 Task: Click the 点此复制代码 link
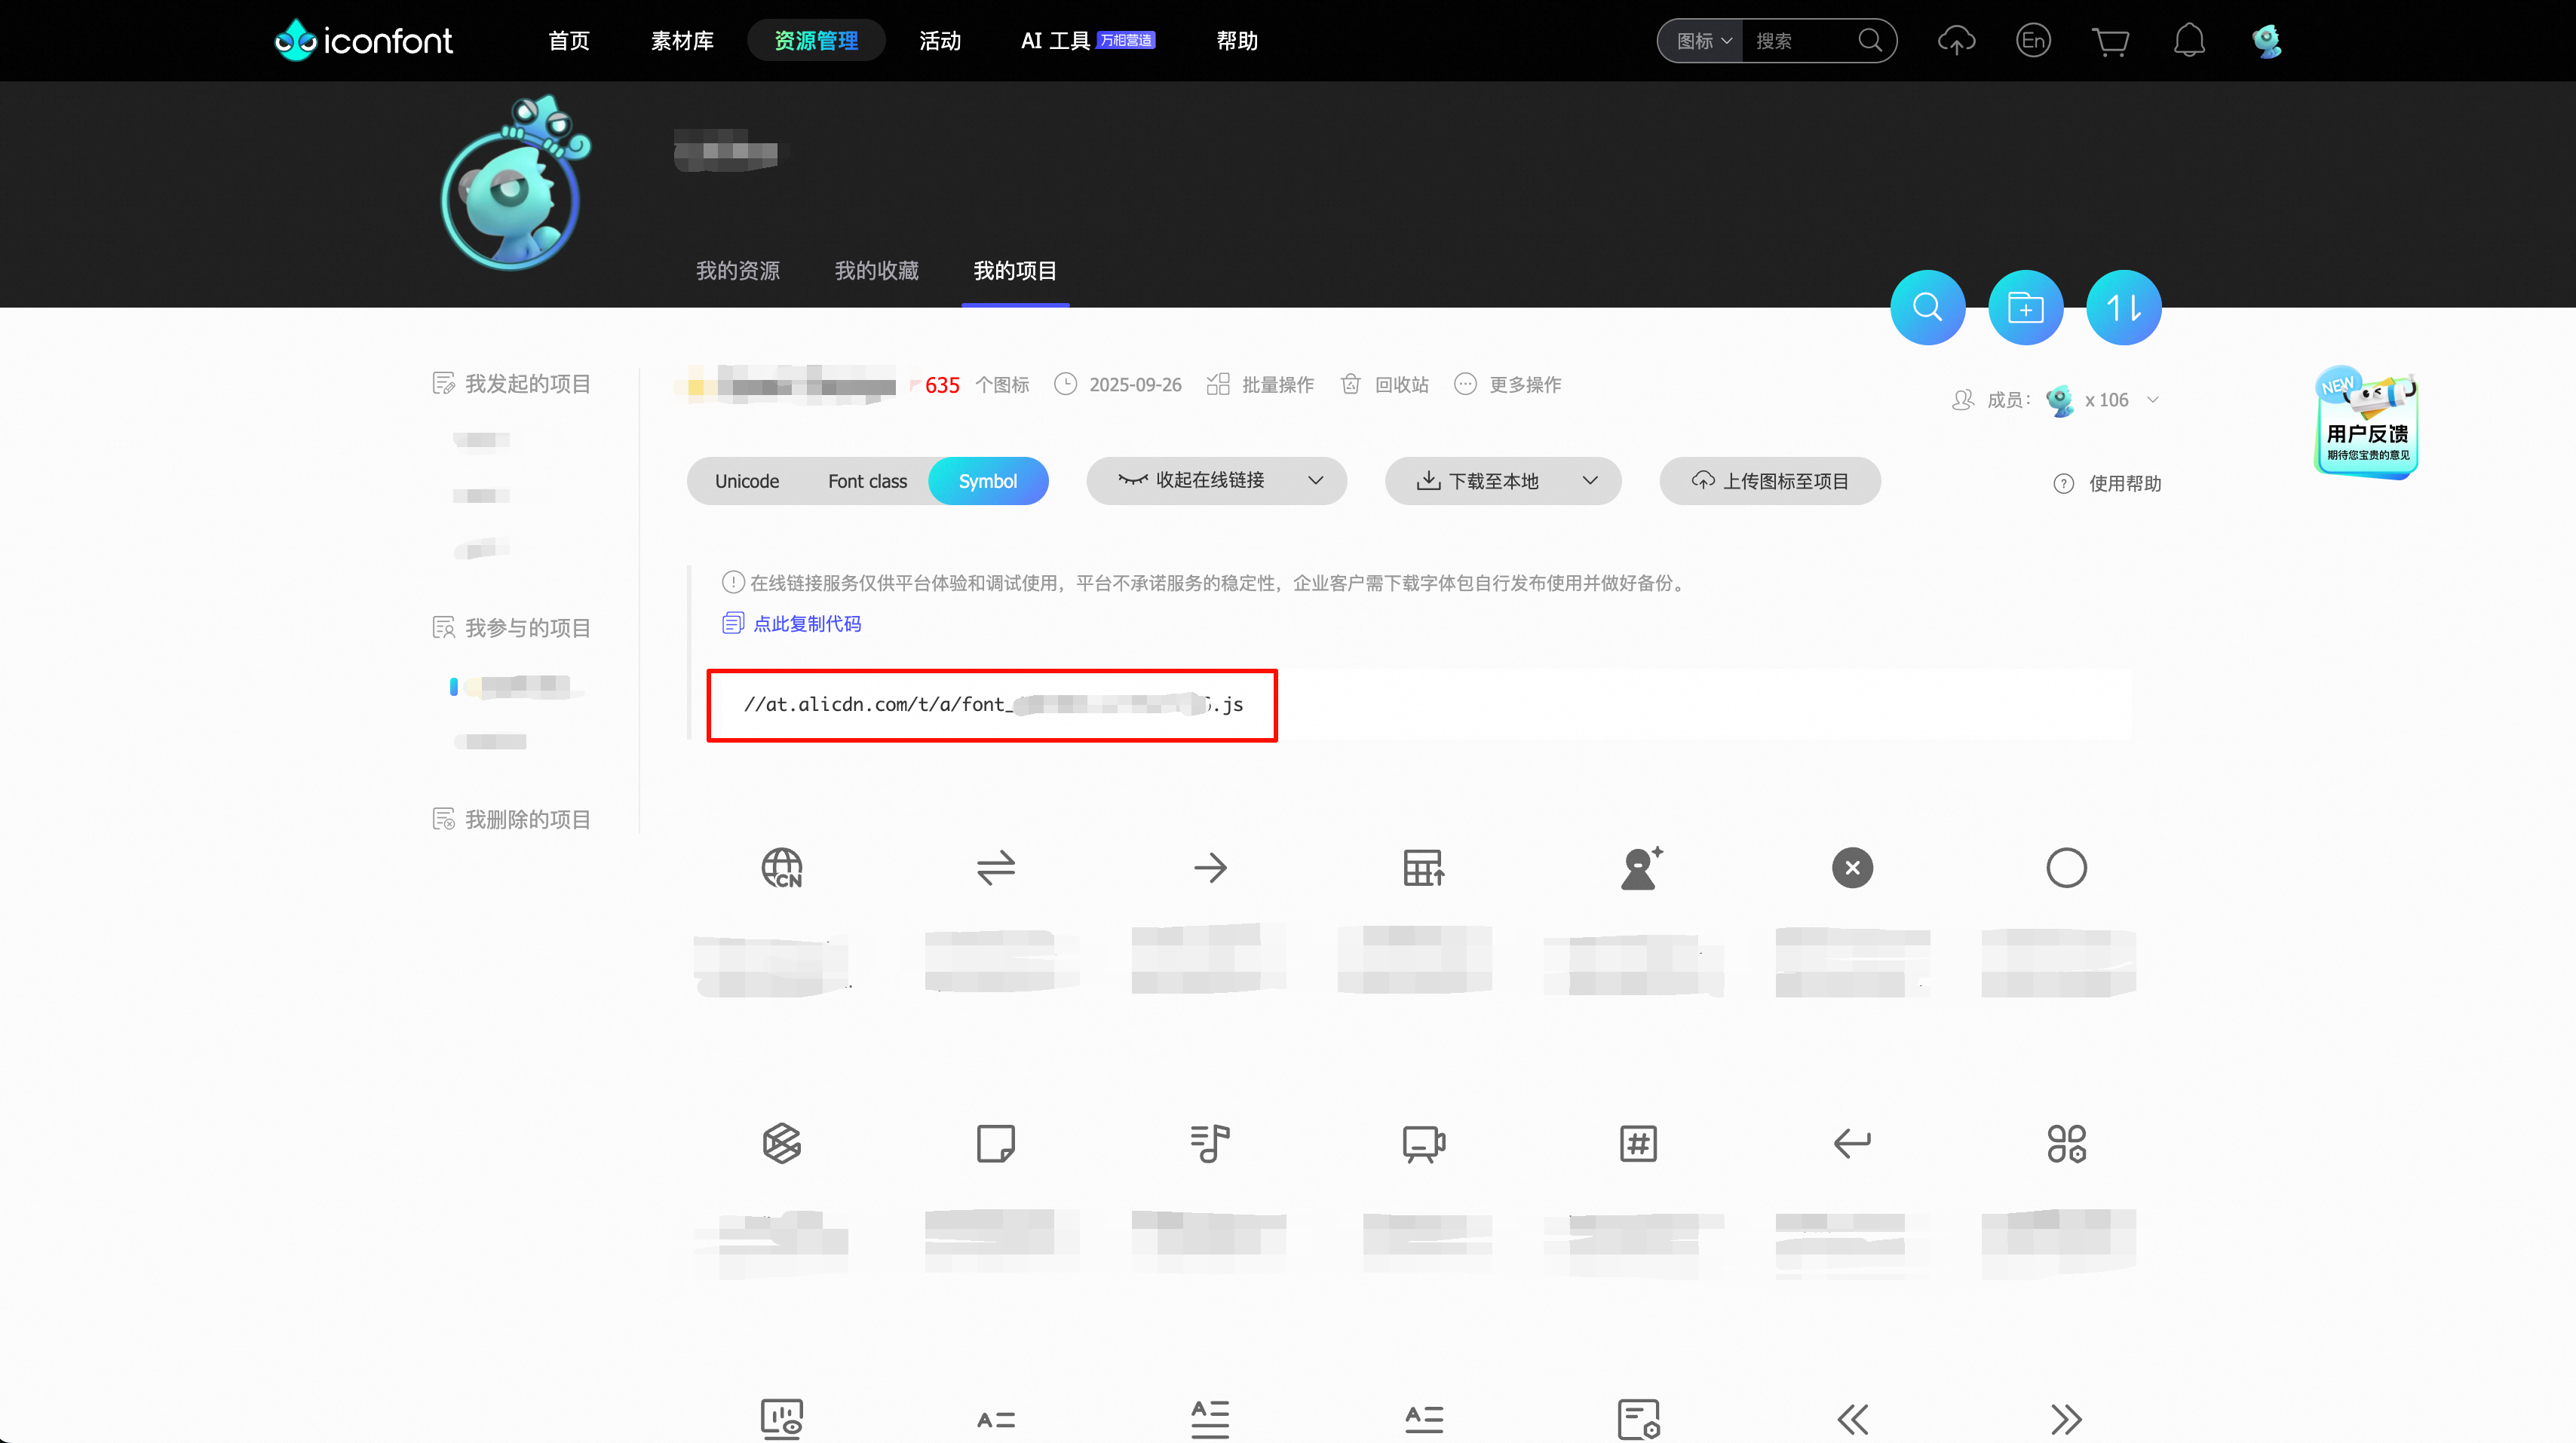806,623
